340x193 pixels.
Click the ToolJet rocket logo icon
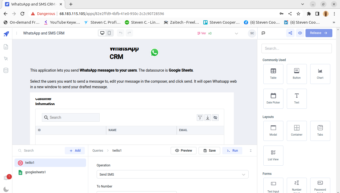coord(6,34)
